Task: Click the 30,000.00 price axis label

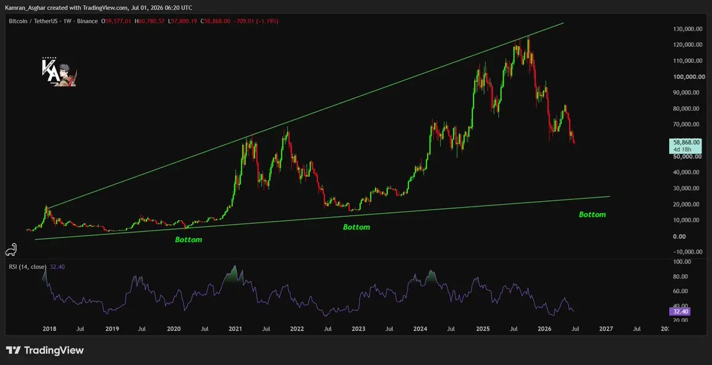Action: pos(685,189)
